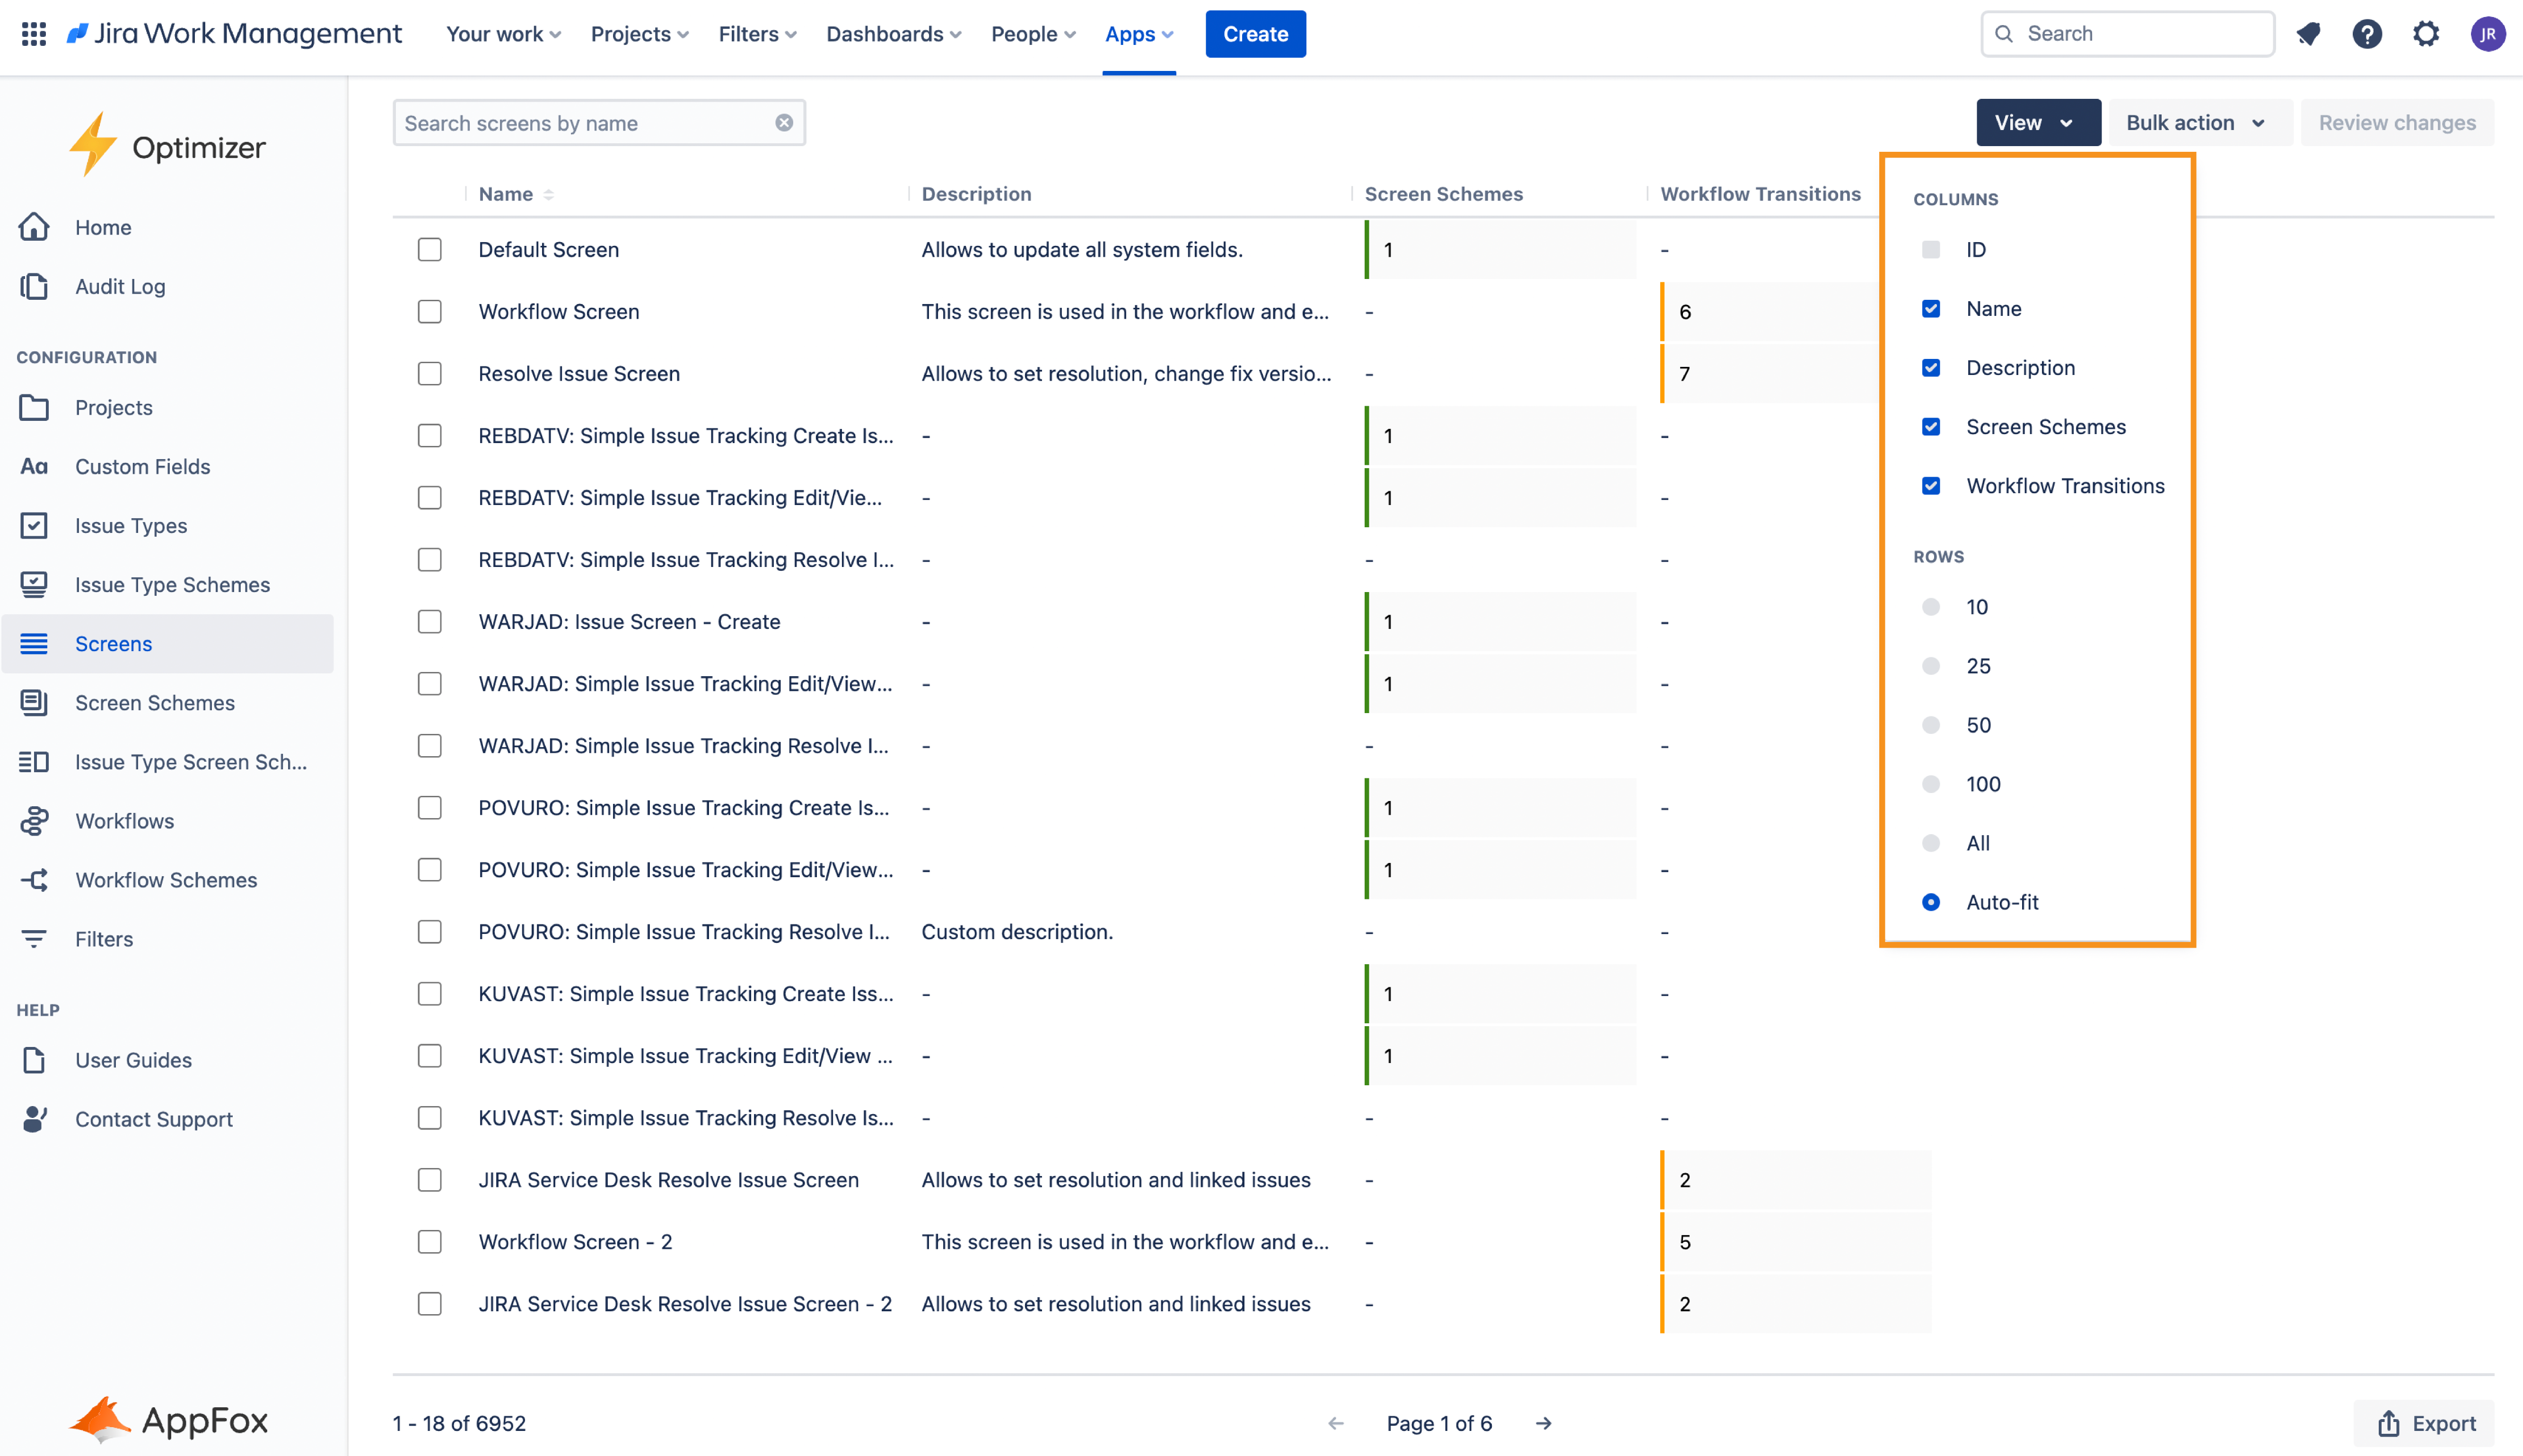Uncheck the Description column checkbox
Viewport: 2523px width, 1456px height.
[1931, 368]
